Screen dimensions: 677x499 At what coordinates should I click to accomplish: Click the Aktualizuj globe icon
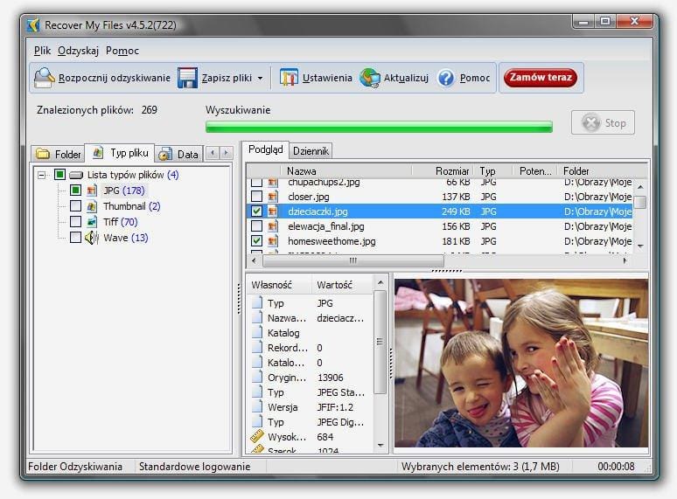point(370,78)
